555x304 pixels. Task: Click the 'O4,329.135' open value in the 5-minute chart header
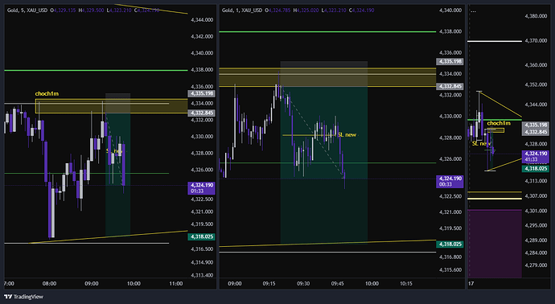(x=63, y=10)
